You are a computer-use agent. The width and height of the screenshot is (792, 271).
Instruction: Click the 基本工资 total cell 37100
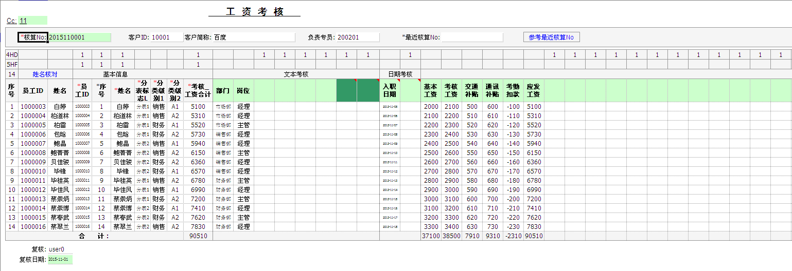pyautogui.click(x=431, y=236)
